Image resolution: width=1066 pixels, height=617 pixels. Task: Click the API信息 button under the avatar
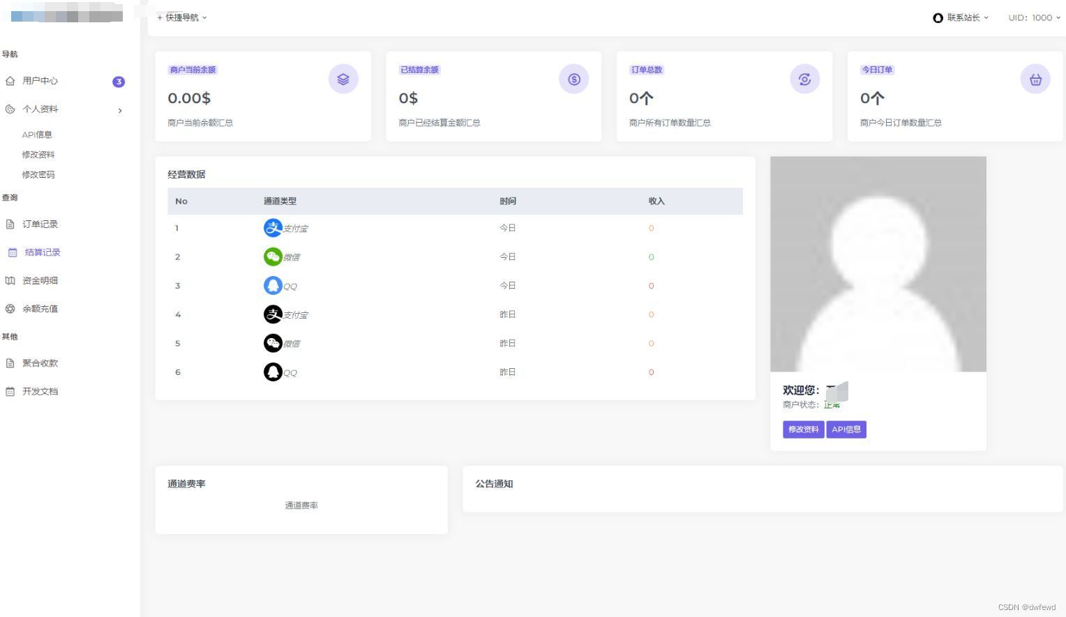coord(846,429)
